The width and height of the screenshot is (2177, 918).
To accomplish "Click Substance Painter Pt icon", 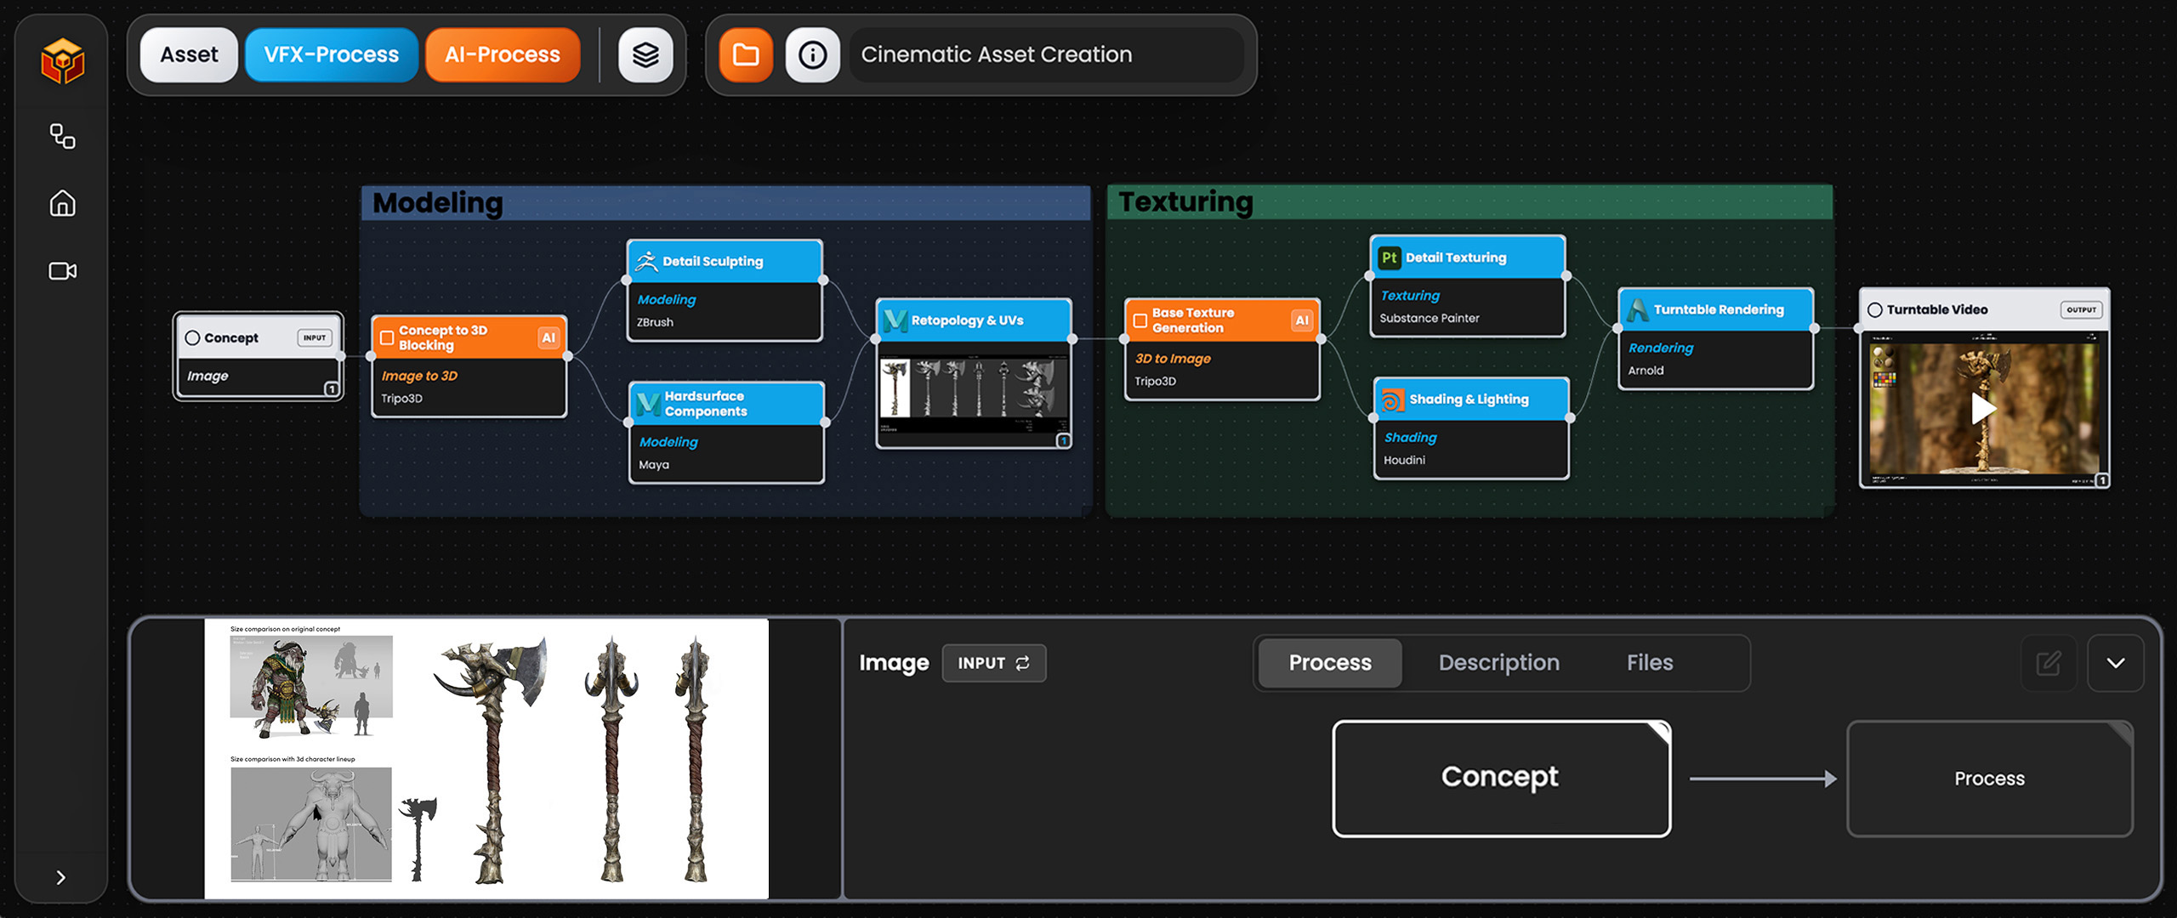I will (x=1390, y=258).
